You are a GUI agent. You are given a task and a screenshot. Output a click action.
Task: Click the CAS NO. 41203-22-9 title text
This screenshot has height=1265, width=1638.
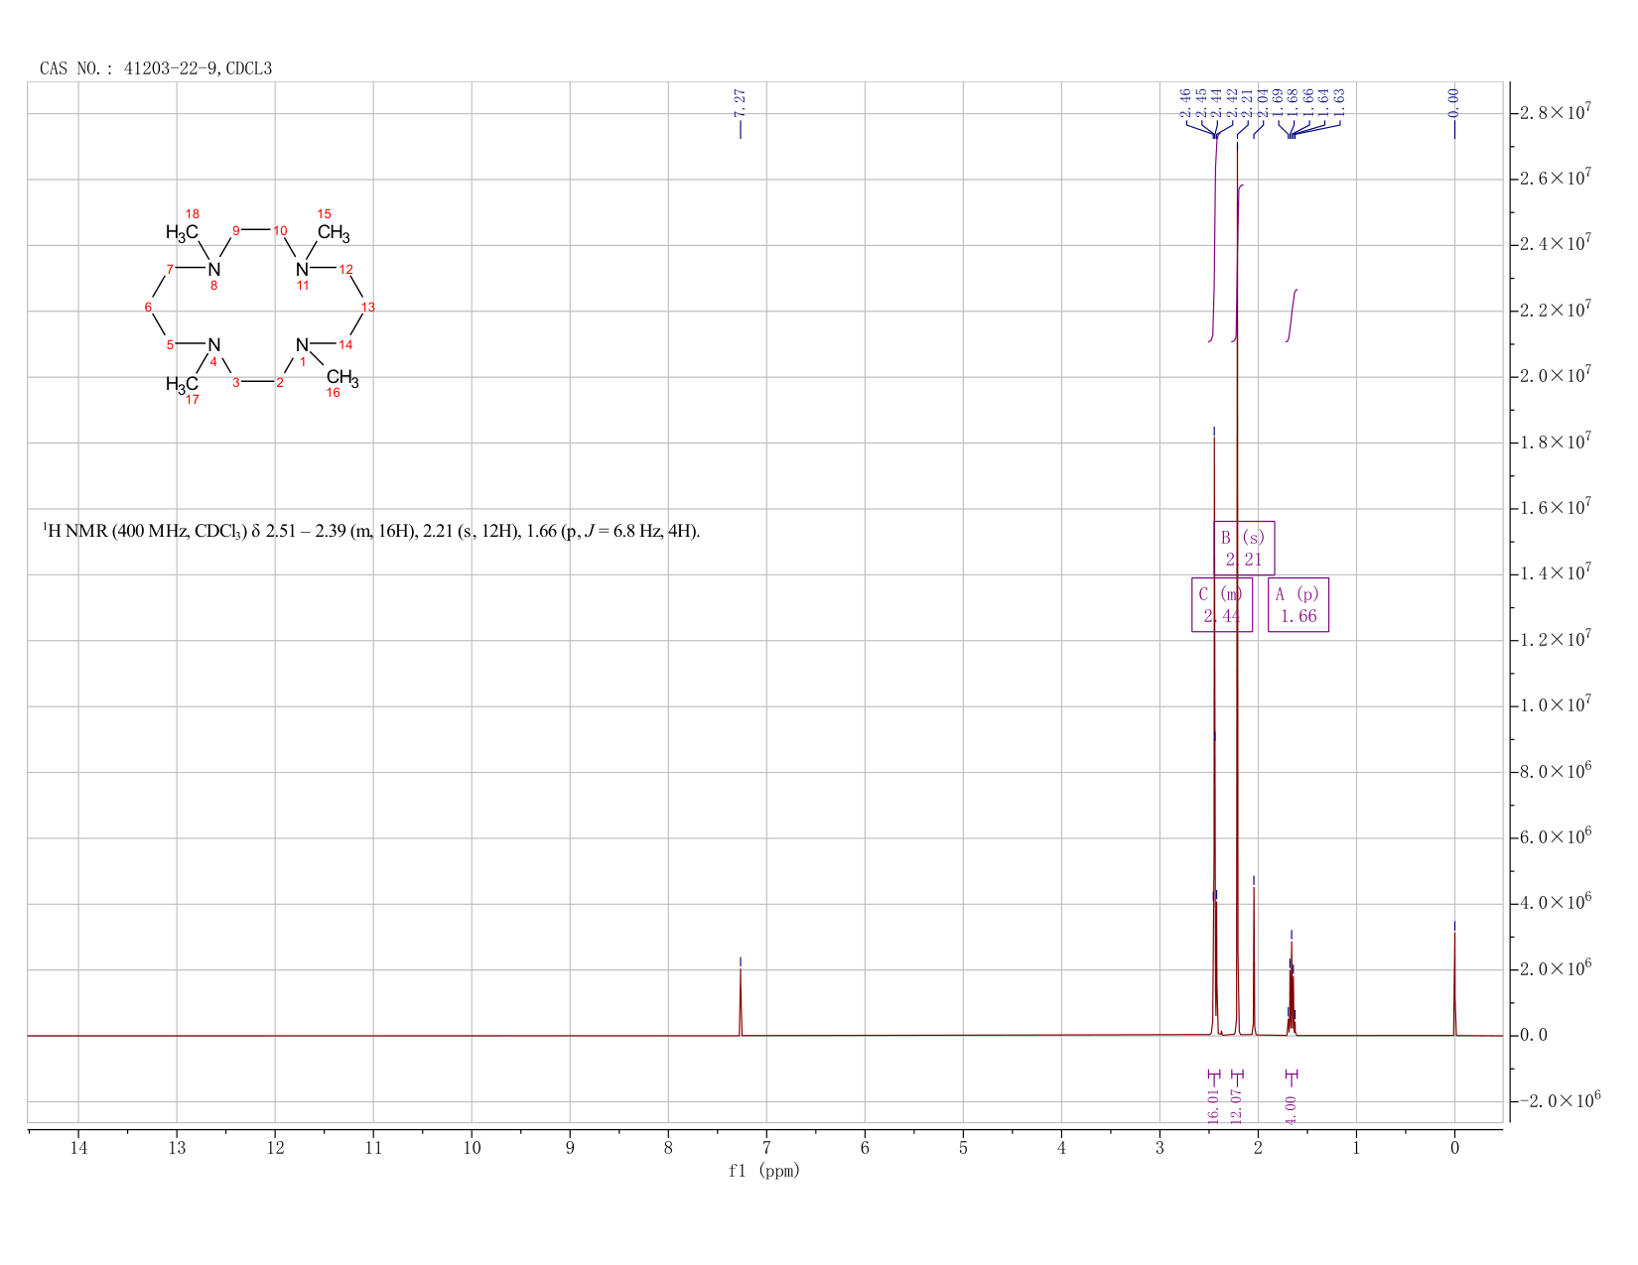pyautogui.click(x=156, y=68)
